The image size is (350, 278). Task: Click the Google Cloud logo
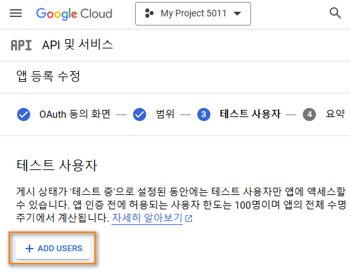(x=74, y=14)
